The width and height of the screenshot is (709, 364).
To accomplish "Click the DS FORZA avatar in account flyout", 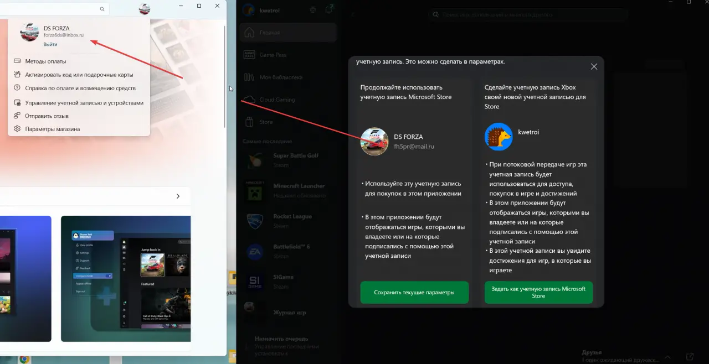I will (x=29, y=32).
